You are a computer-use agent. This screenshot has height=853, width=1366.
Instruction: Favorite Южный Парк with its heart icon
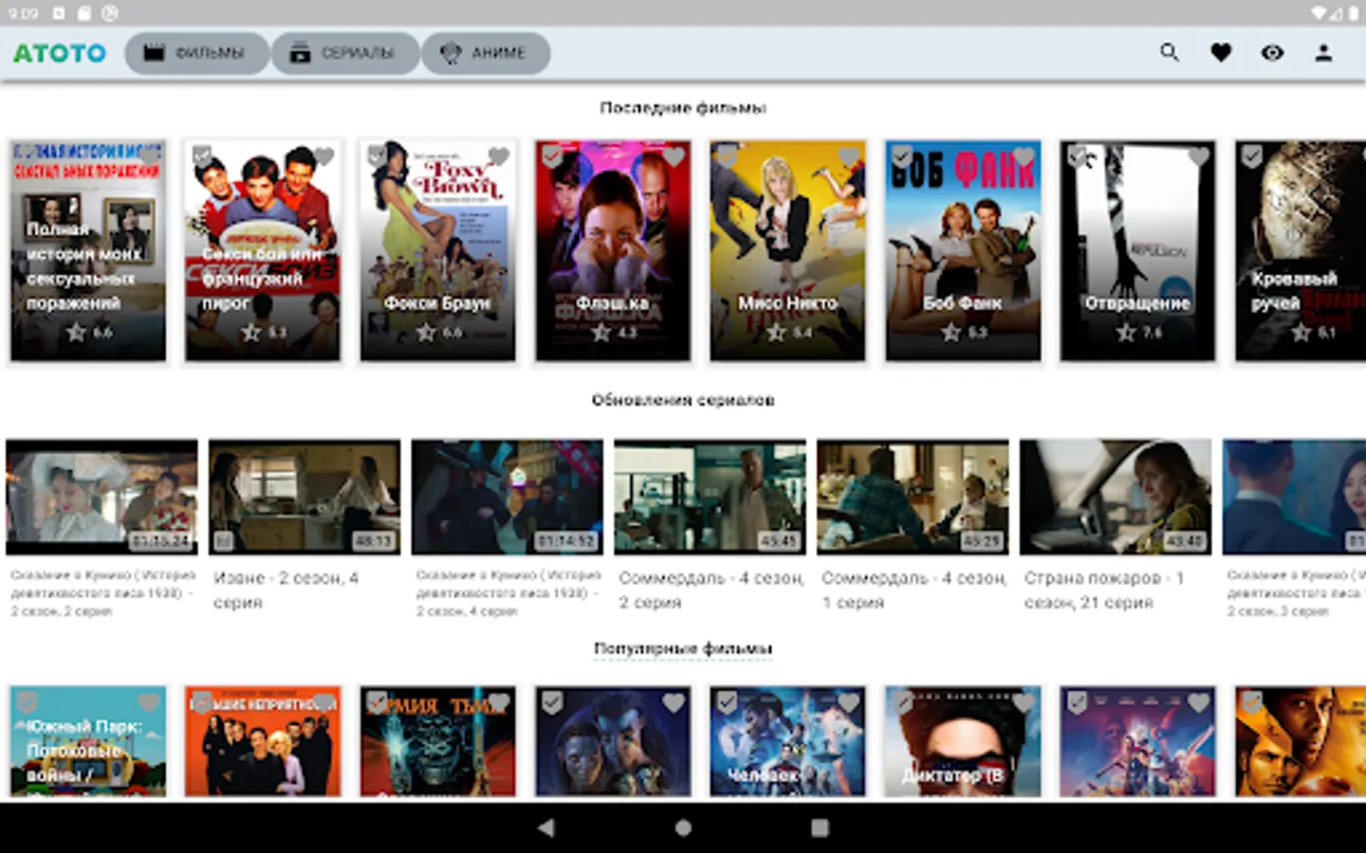tap(149, 702)
